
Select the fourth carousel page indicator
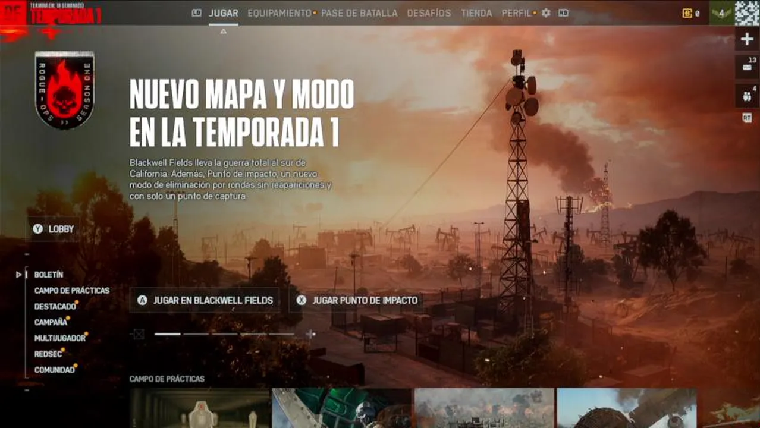253,334
